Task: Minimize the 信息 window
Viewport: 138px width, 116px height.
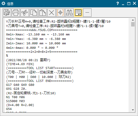Action: pyautogui.click(x=123, y=3)
